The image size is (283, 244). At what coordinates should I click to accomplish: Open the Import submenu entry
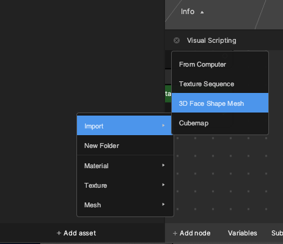(125, 125)
